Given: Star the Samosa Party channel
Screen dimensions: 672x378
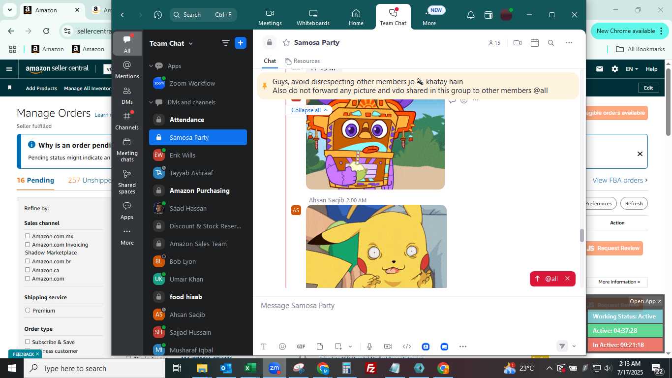Looking at the screenshot, I should tap(286, 43).
